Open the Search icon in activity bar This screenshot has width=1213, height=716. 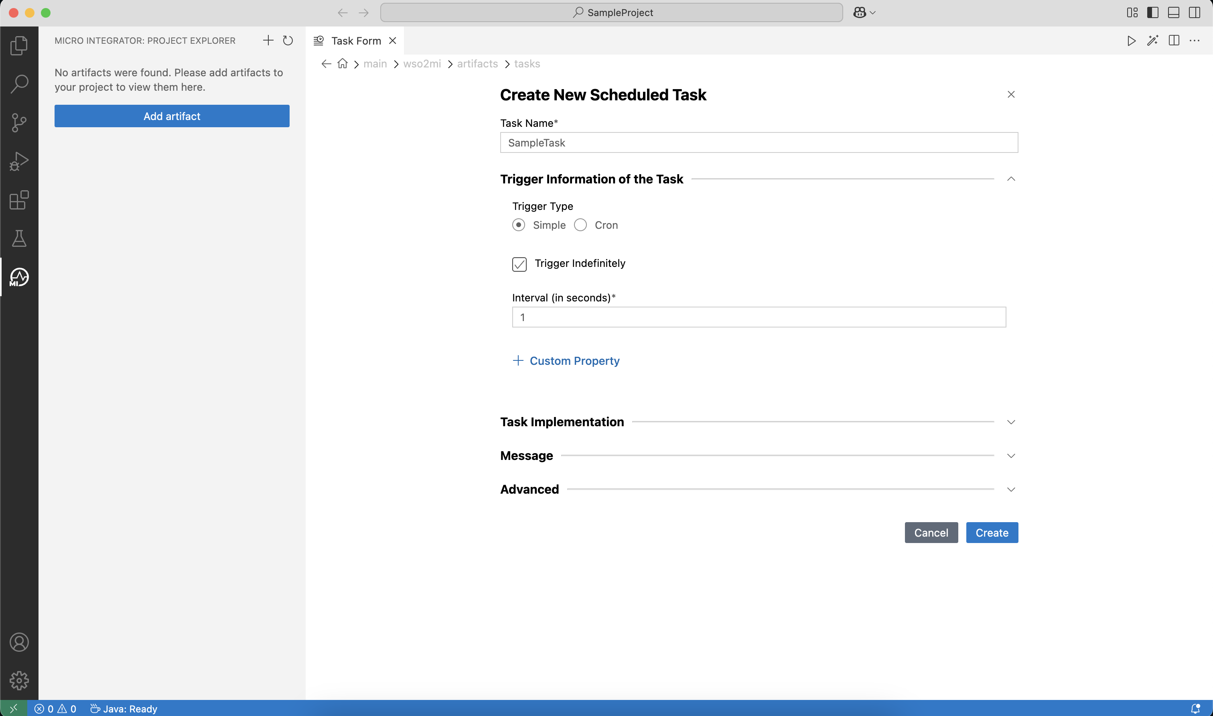[x=19, y=83]
